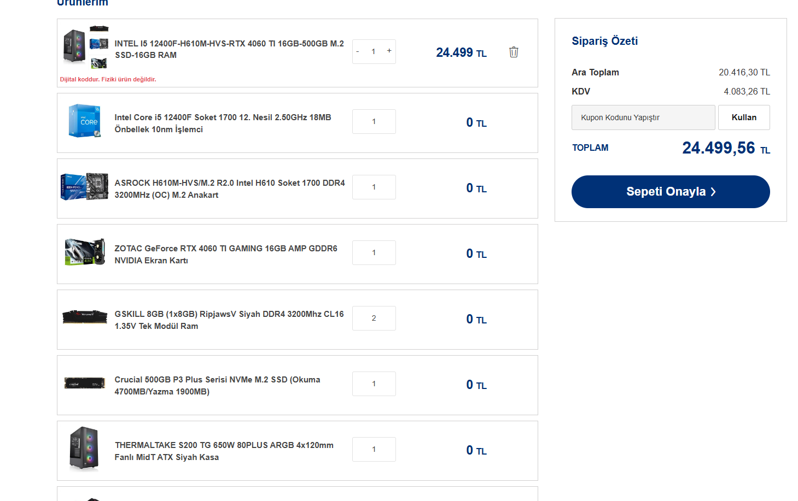Open THERMALTAKE S200 TG case product link
798x501 pixels.
224,451
